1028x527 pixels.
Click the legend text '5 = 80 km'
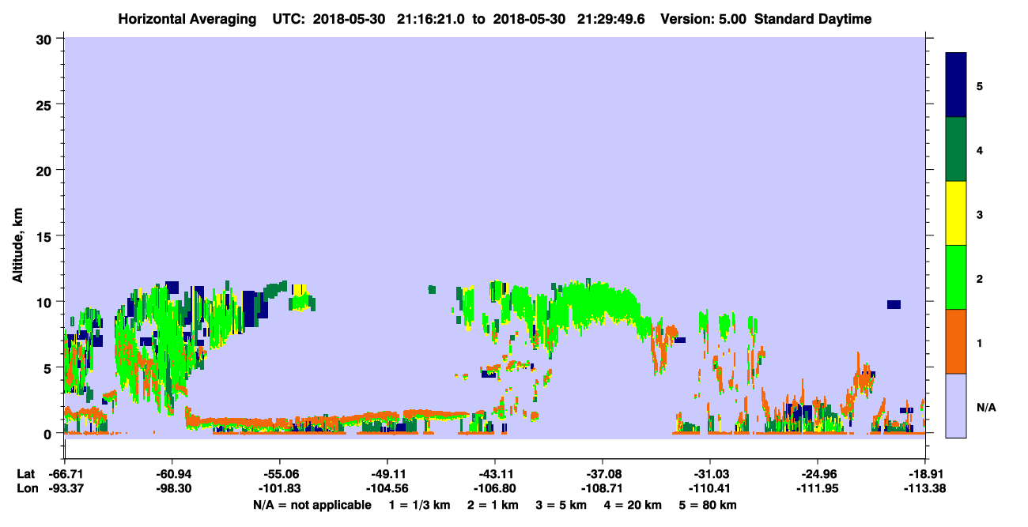[707, 505]
